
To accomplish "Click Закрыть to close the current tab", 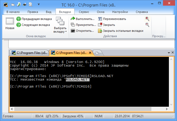I will [107, 25].
